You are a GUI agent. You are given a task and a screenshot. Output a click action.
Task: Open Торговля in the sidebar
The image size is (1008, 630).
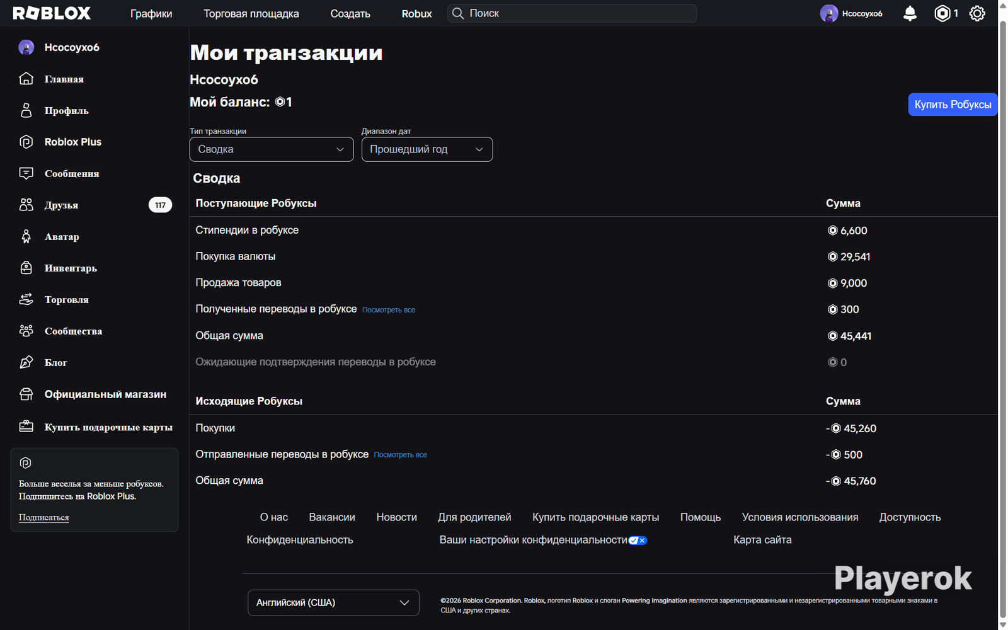(x=66, y=299)
